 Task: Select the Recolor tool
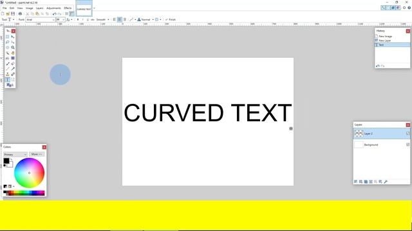point(13,74)
